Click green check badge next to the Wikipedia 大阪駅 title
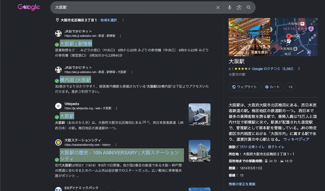Screen dimensions: 325x191 (57, 117)
